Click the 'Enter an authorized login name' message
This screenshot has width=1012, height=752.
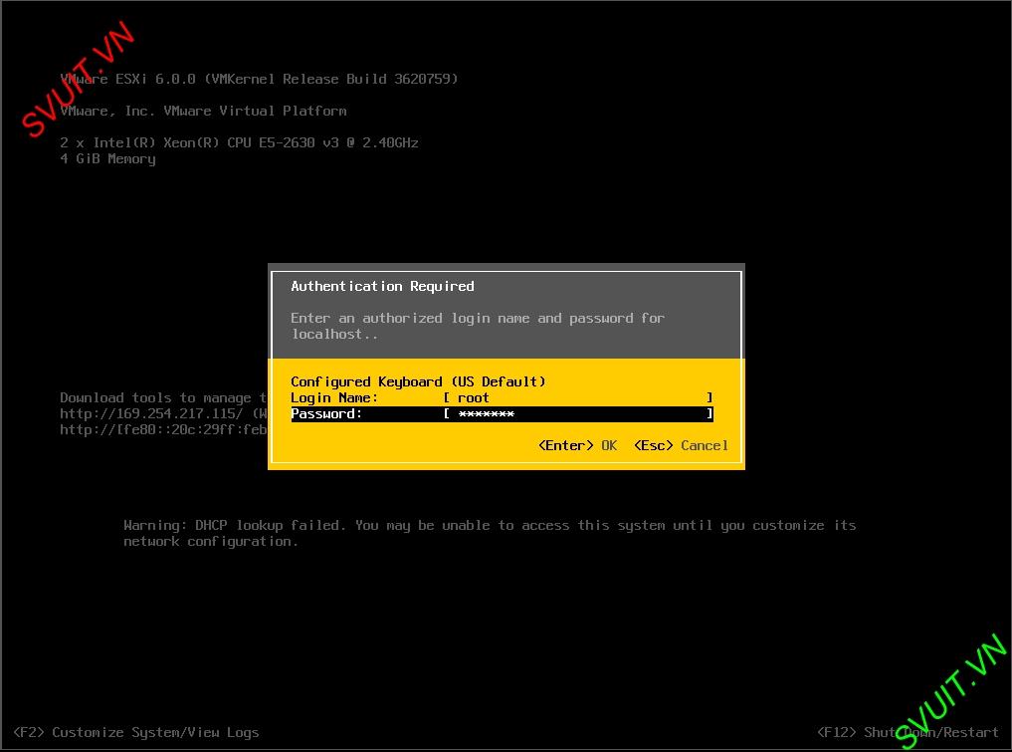pos(478,326)
